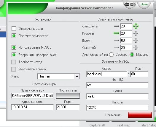Viewport: 156px width, 127px height.
Task: Decrease the Смертей limit with minus
Action: click(116, 48)
